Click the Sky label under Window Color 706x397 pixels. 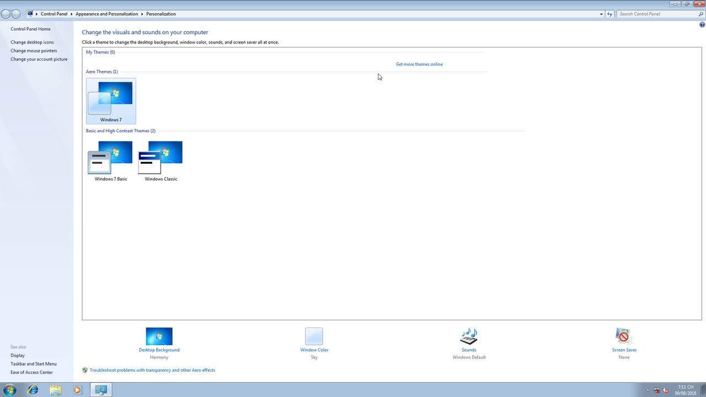pyautogui.click(x=314, y=357)
